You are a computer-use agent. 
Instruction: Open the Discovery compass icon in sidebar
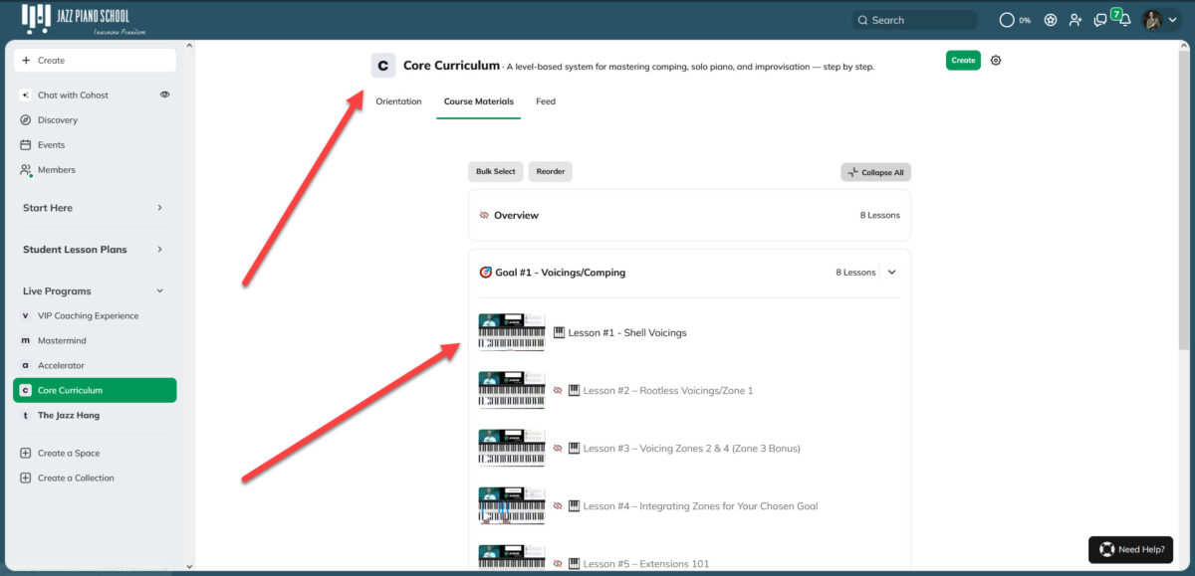click(x=26, y=120)
